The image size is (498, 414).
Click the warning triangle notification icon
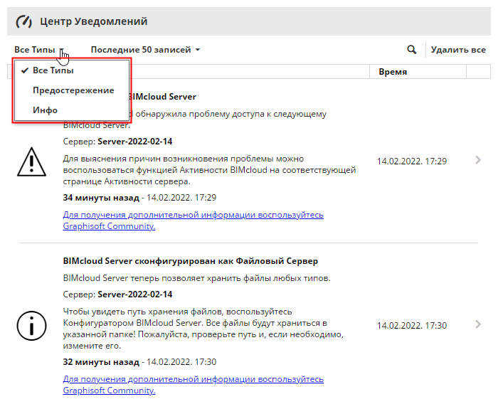(x=31, y=161)
